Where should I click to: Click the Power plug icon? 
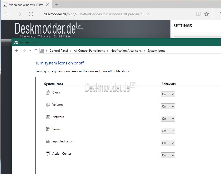click(48, 129)
